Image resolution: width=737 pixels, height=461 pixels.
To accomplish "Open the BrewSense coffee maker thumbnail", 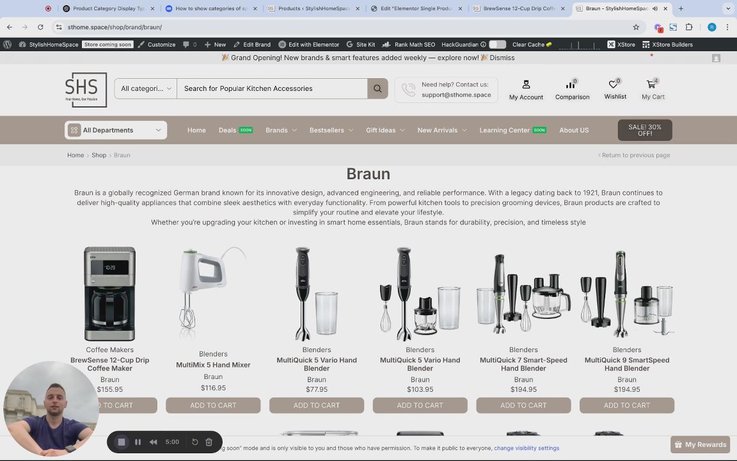I will pyautogui.click(x=109, y=293).
